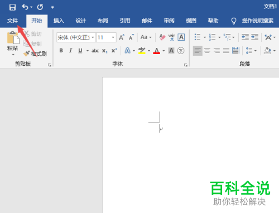Viewport: 279px width, 213px height.
Task: Open the undo history dropdown arrow
Action: (31, 7)
